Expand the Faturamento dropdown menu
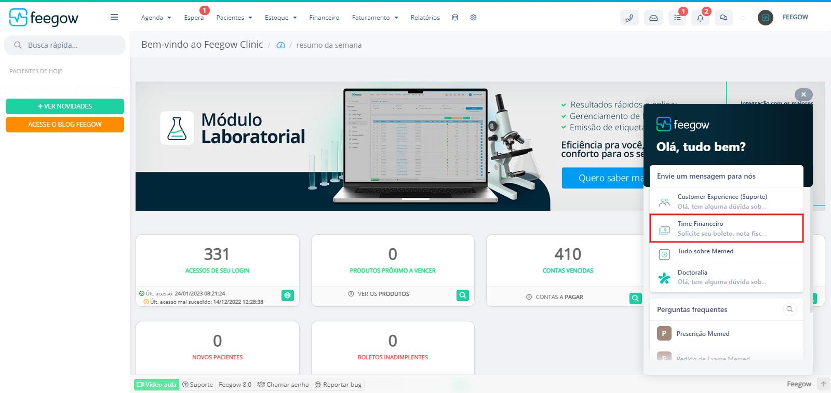Viewport: 831px width, 393px height. (375, 18)
